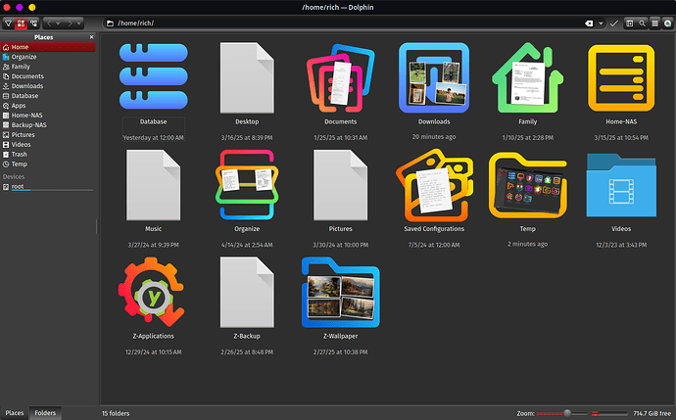Image resolution: width=676 pixels, height=420 pixels.
Task: Open the forward history dropdown arrow
Action: click(78, 23)
